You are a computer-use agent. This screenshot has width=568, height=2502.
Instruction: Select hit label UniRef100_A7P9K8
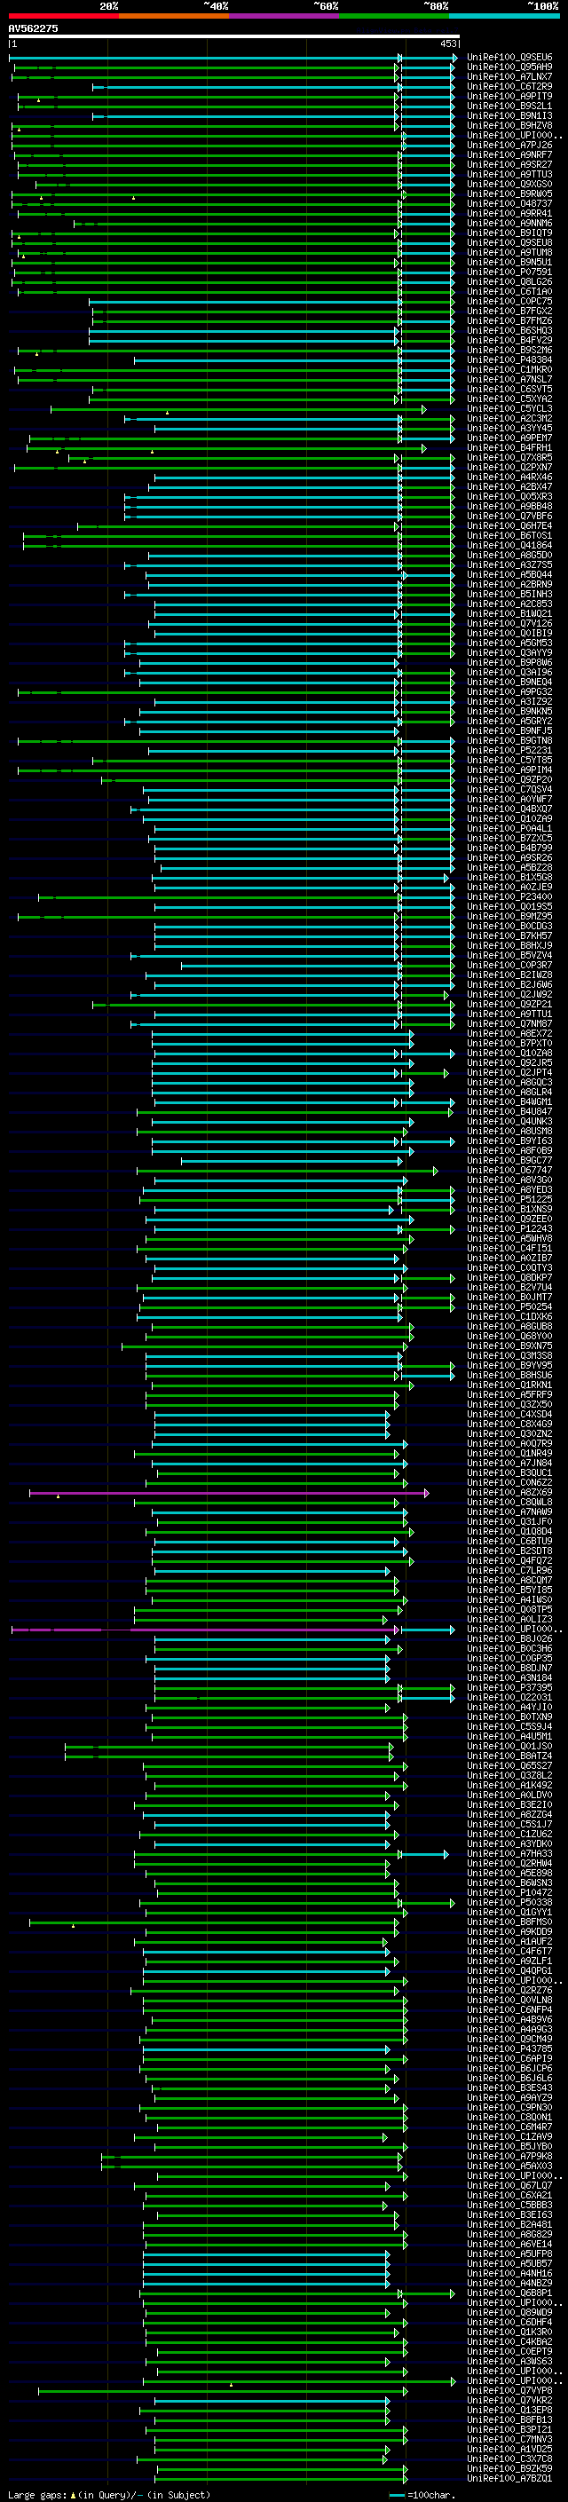point(509,2158)
